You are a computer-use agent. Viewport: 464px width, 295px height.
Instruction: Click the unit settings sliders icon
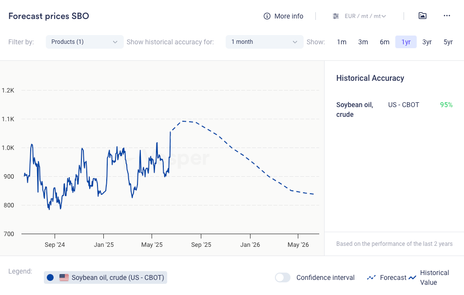coord(336,16)
